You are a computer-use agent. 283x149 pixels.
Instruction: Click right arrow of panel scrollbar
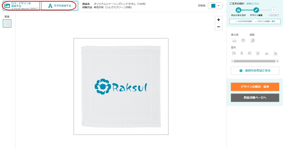(278, 61)
